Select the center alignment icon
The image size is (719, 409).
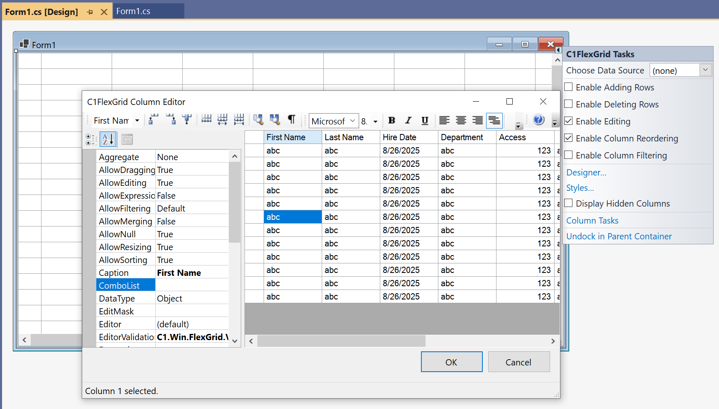click(461, 120)
